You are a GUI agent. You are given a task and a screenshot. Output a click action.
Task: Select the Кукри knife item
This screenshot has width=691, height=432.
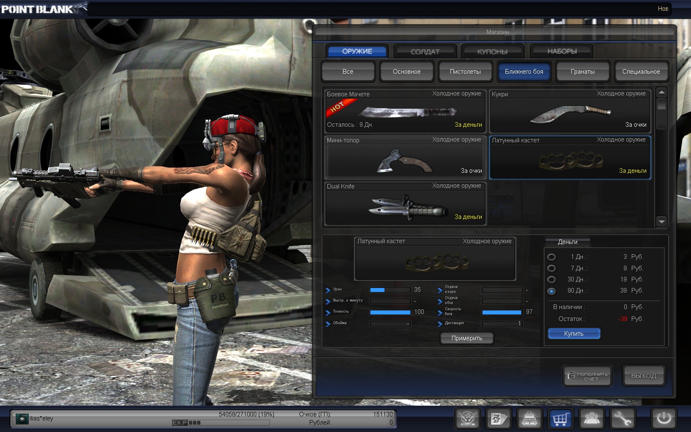tap(570, 111)
